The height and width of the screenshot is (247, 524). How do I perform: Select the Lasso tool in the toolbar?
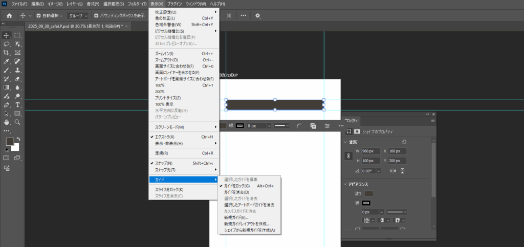(x=7, y=44)
